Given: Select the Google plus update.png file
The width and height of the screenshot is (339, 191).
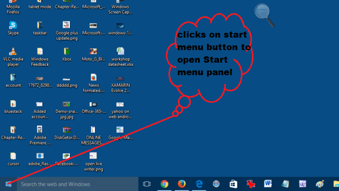Looking at the screenshot, I should (67, 31).
